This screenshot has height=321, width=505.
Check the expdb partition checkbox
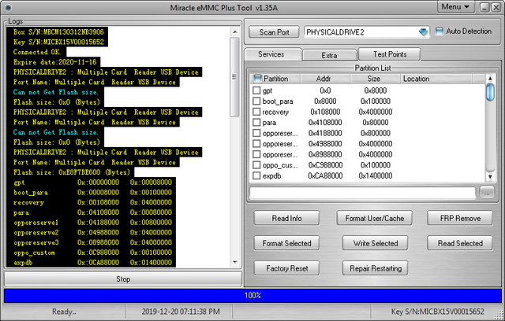pos(256,175)
